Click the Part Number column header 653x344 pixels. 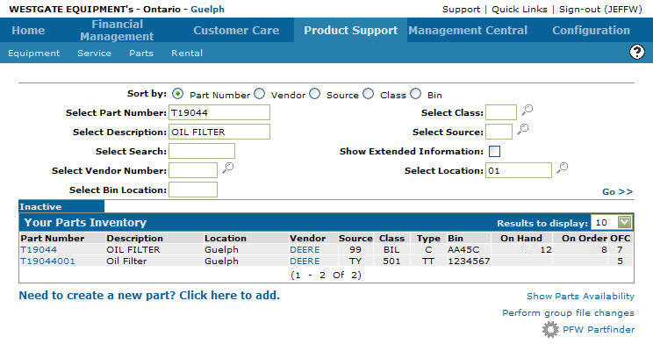click(53, 238)
